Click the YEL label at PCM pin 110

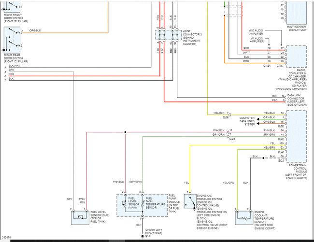tap(272, 143)
